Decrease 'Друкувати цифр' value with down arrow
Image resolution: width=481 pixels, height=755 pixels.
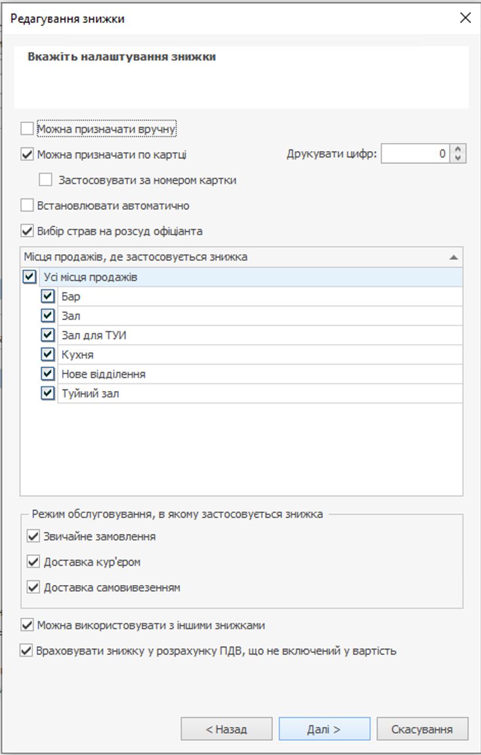pyautogui.click(x=458, y=159)
